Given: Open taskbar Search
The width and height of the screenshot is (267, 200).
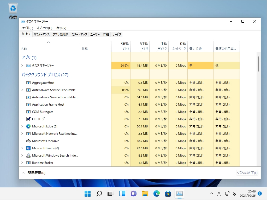Looking at the screenshot, I should pos(99,193).
